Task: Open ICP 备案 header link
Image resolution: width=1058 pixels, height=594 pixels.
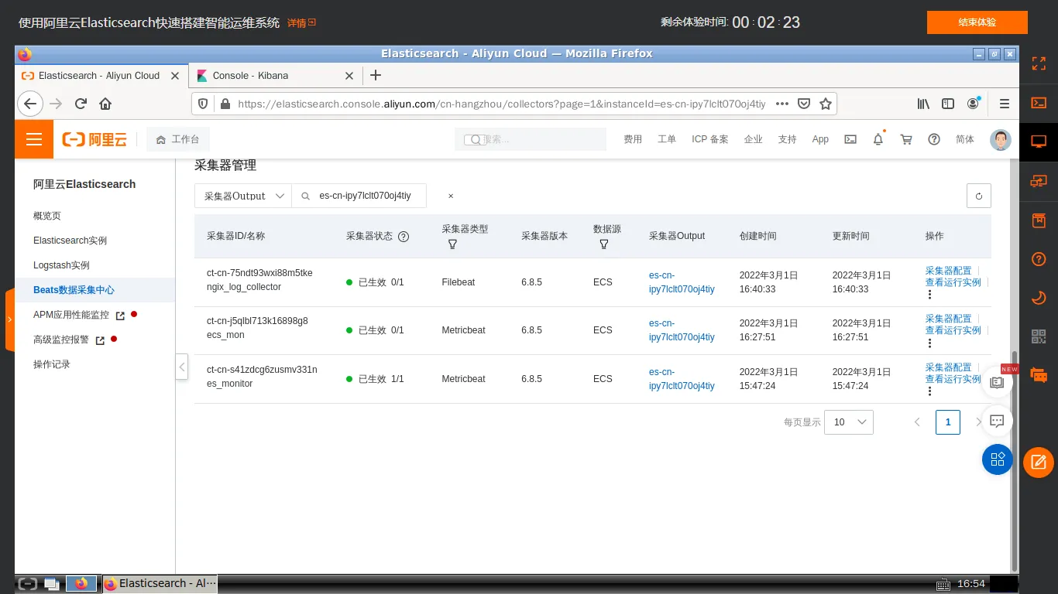Action: coord(710,139)
